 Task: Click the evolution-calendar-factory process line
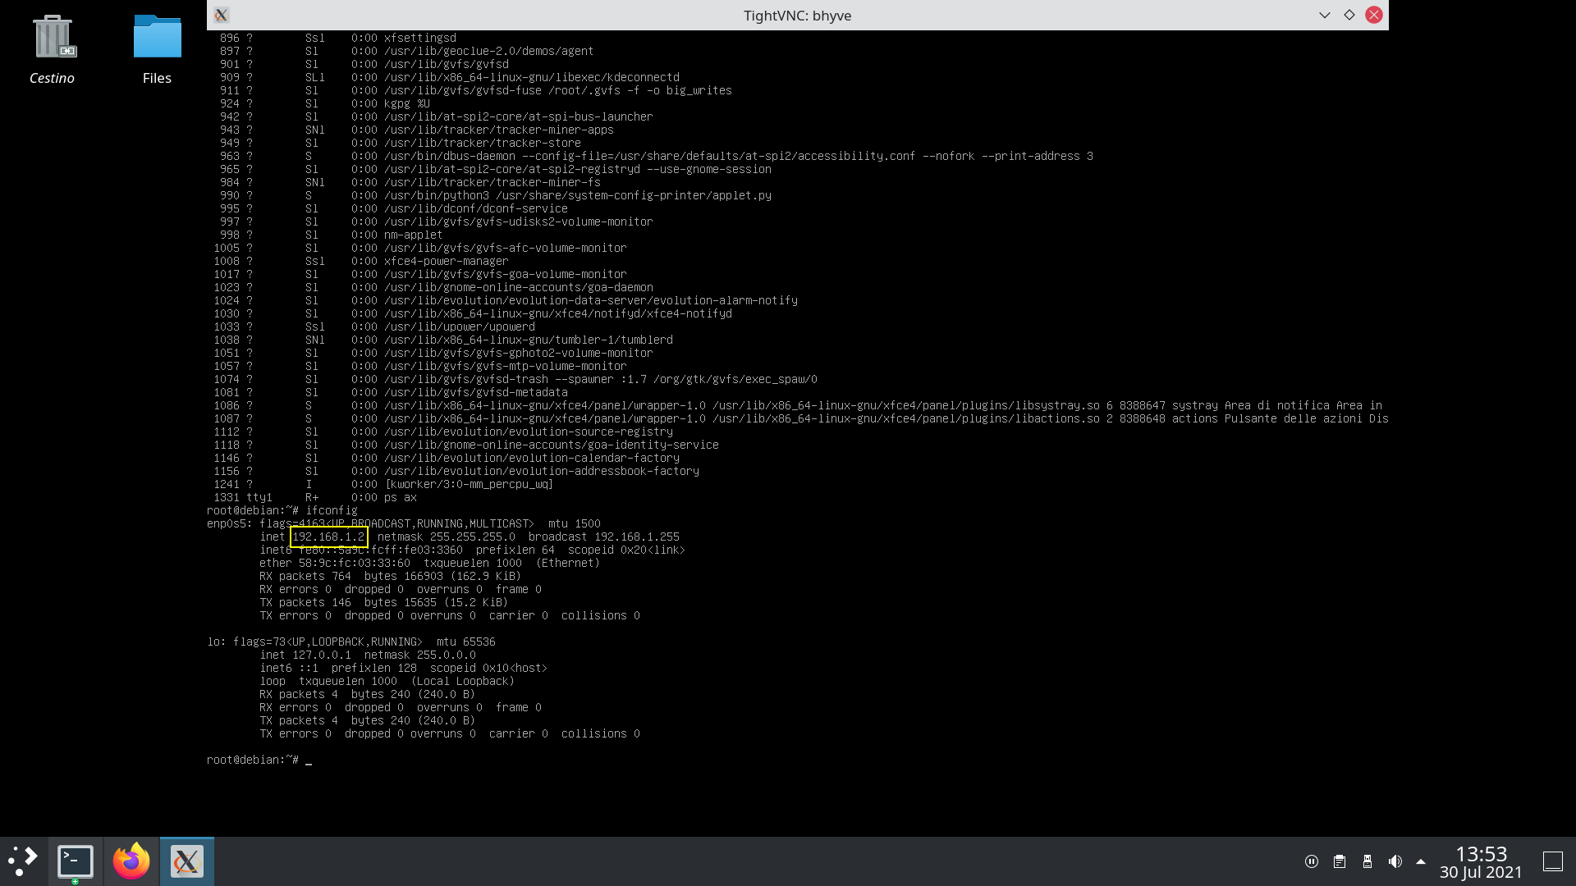pos(447,458)
